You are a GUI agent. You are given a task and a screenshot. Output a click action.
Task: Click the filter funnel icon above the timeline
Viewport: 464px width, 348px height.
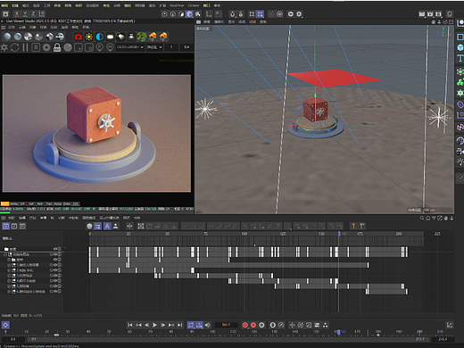tap(434, 218)
